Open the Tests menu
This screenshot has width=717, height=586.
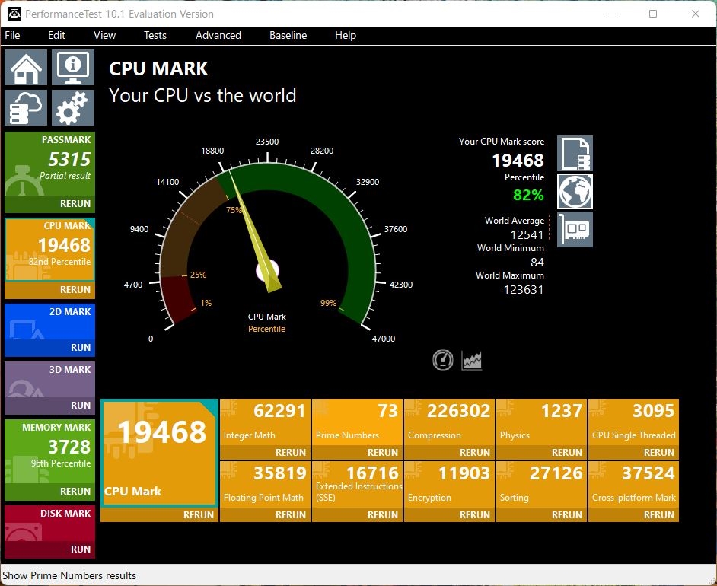155,36
